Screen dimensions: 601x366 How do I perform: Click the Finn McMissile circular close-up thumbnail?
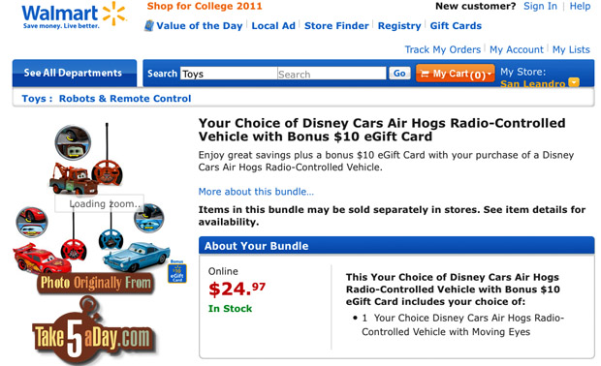tap(149, 218)
